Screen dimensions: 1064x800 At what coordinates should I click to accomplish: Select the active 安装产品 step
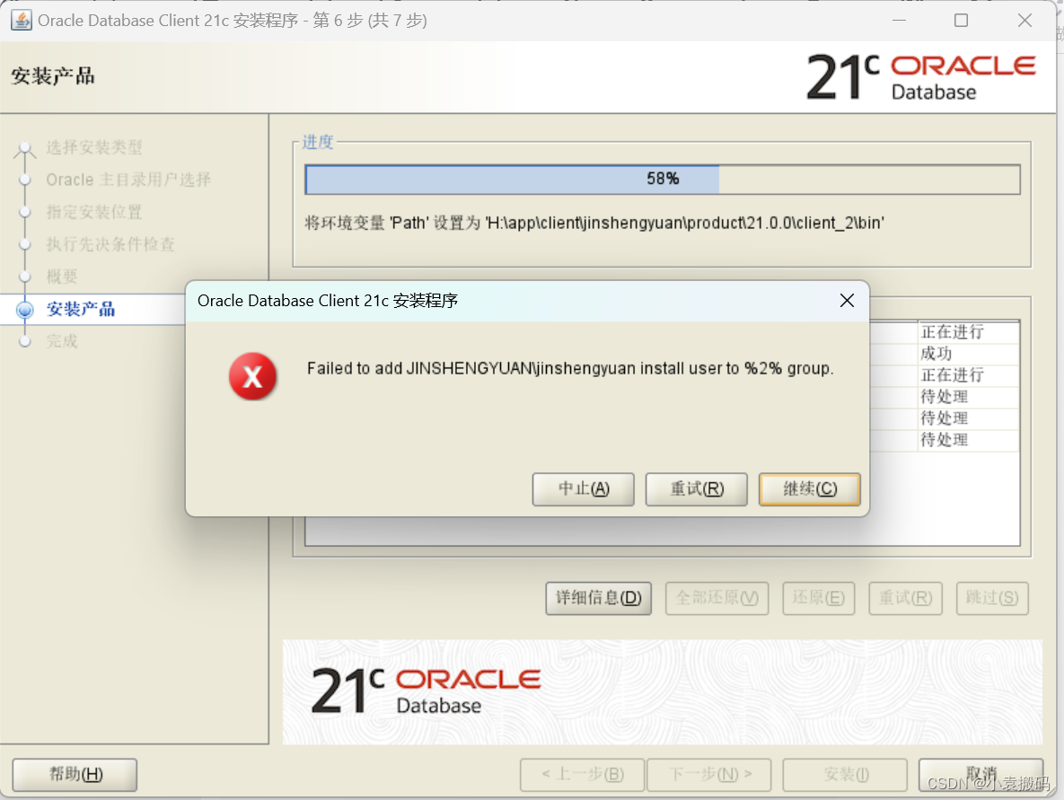pos(81,310)
